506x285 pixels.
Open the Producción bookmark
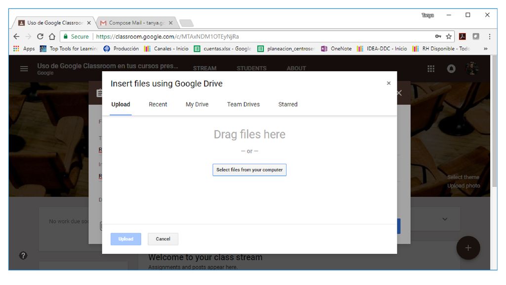[x=121, y=48]
